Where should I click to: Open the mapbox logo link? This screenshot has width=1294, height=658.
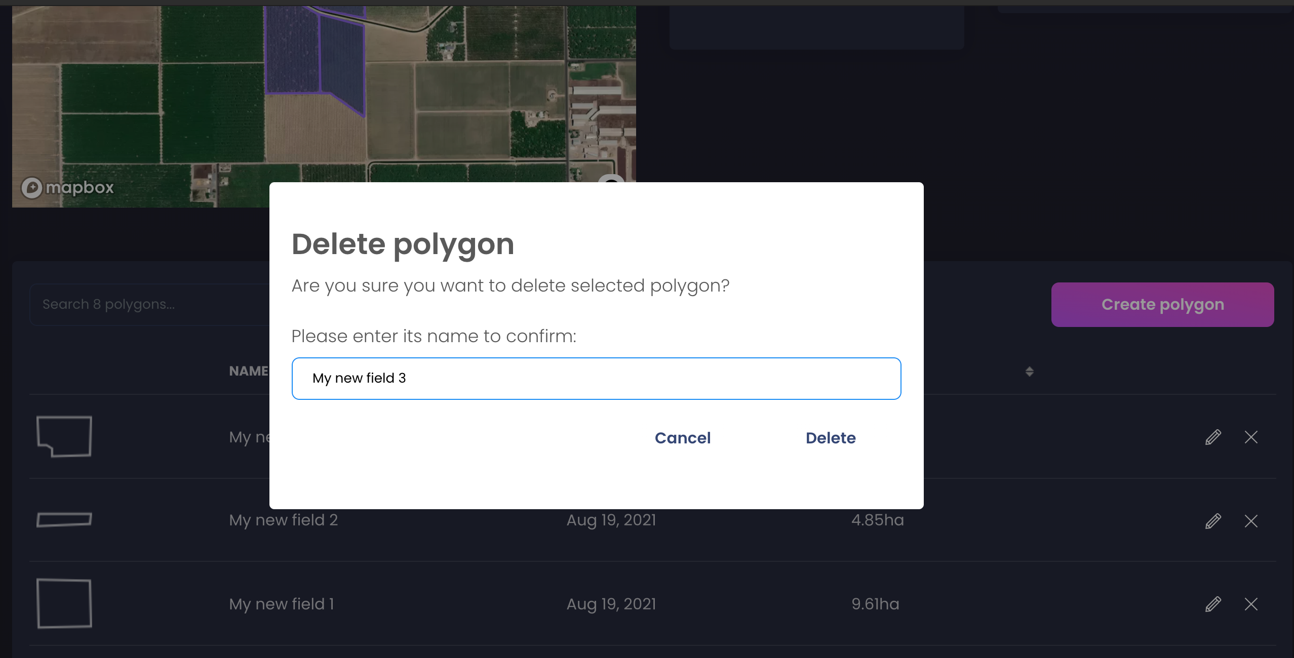(68, 188)
